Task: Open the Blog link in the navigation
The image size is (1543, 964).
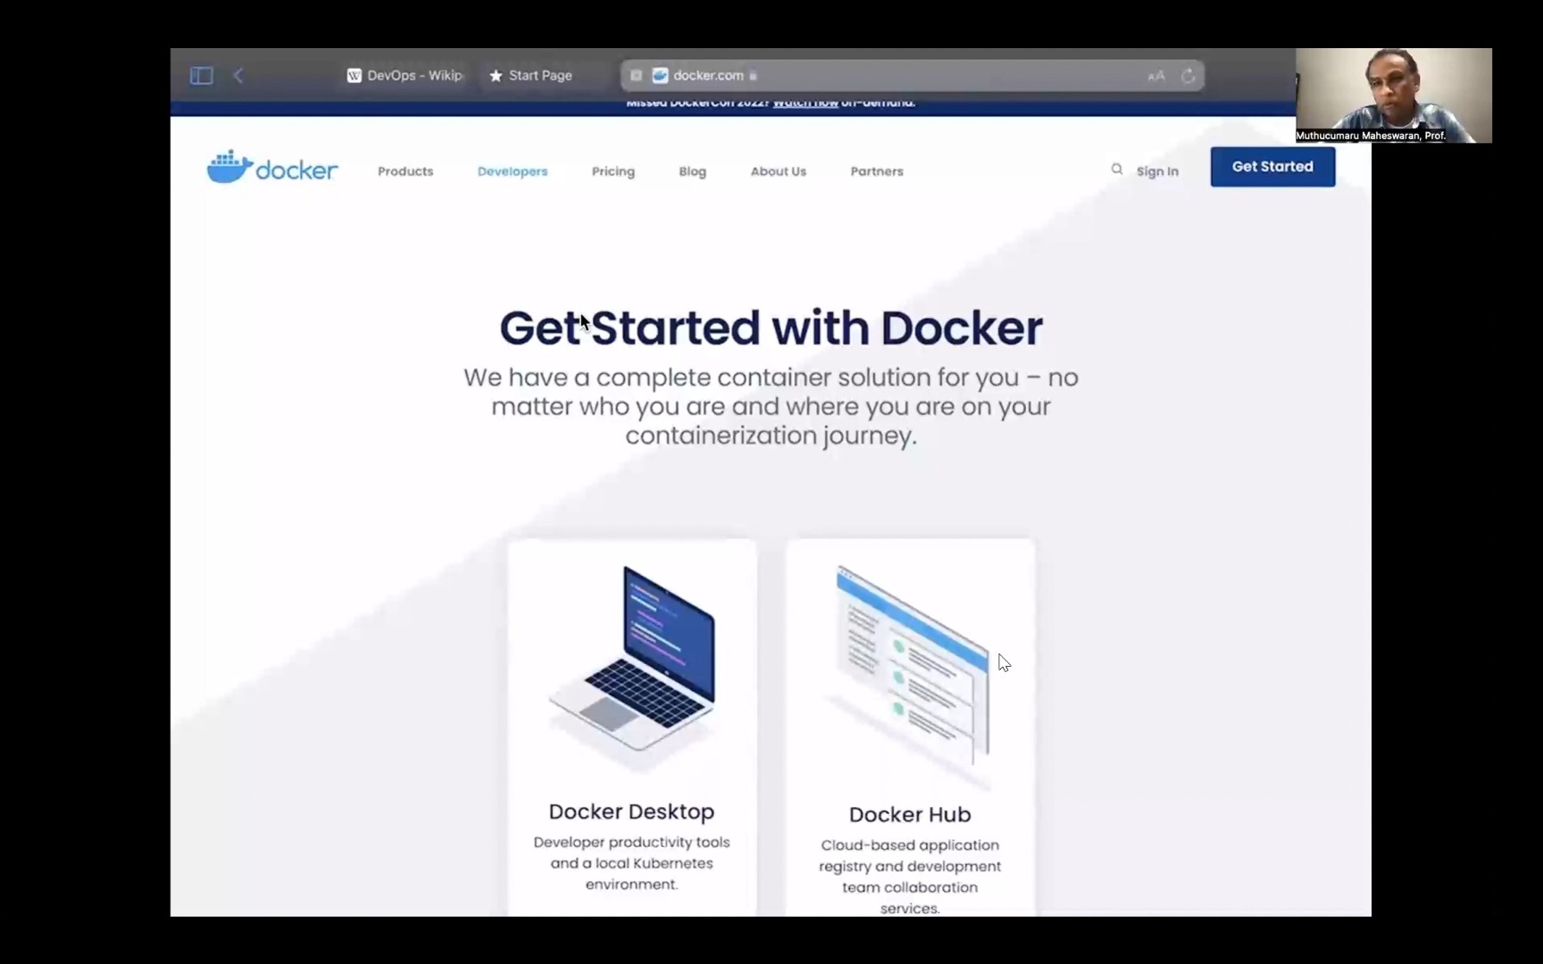Action: pyautogui.click(x=693, y=171)
